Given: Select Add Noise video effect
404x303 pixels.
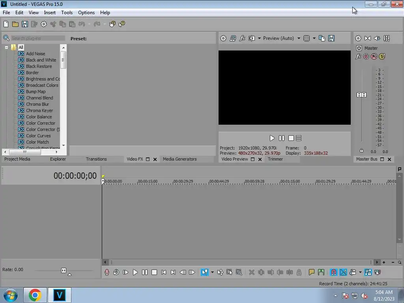Looking at the screenshot, I should [x=36, y=54].
